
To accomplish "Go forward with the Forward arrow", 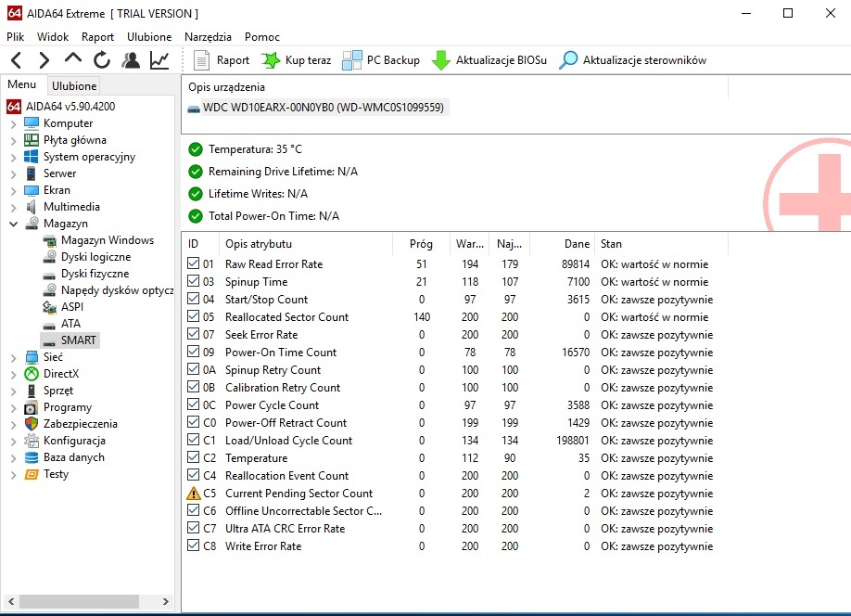I will (44, 59).
